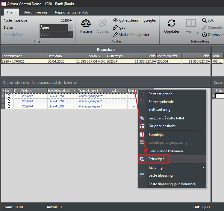Image resolution: width=224 pixels, height=211 pixels.
Task: Expand the Justering submenu arrow
Action: click(x=203, y=168)
